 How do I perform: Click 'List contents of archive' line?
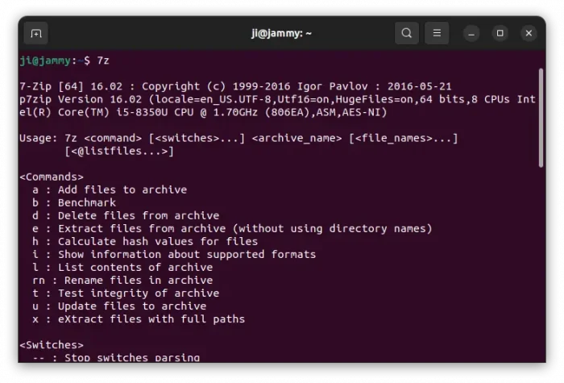point(135,267)
